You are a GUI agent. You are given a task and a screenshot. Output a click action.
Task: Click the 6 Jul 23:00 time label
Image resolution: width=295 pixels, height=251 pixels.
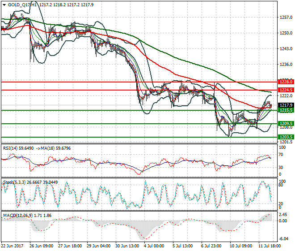211,246
